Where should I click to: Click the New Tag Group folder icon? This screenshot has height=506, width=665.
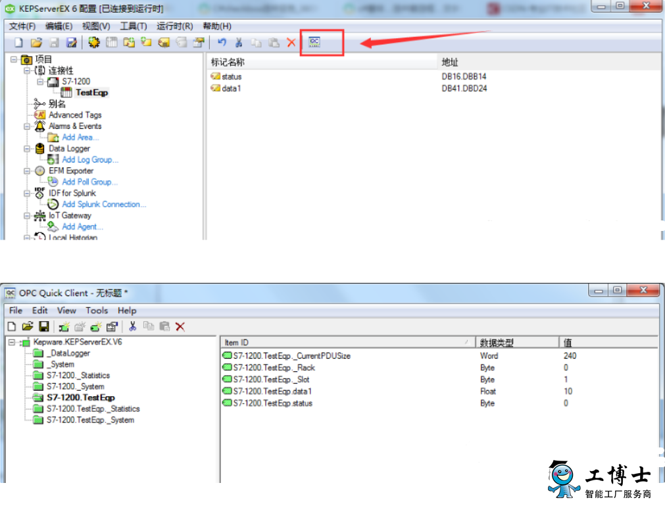[x=129, y=42]
